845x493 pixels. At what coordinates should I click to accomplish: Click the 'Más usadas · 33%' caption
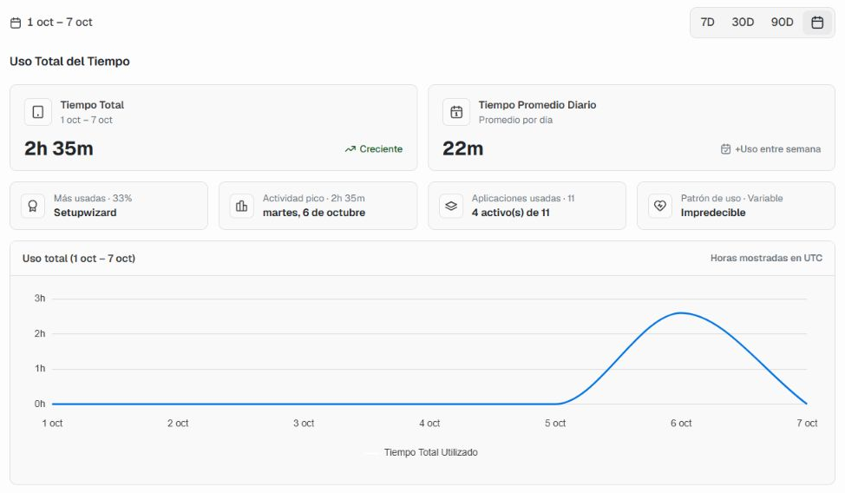(x=93, y=198)
